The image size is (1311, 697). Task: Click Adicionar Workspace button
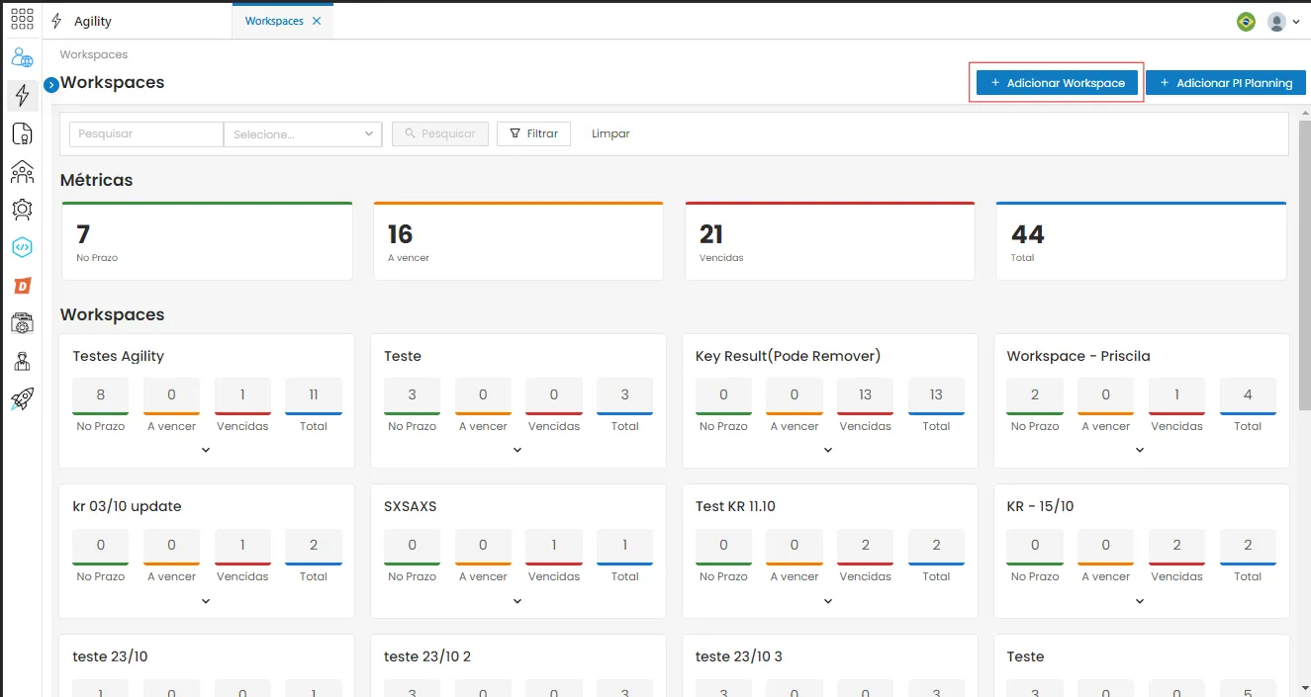click(x=1058, y=83)
